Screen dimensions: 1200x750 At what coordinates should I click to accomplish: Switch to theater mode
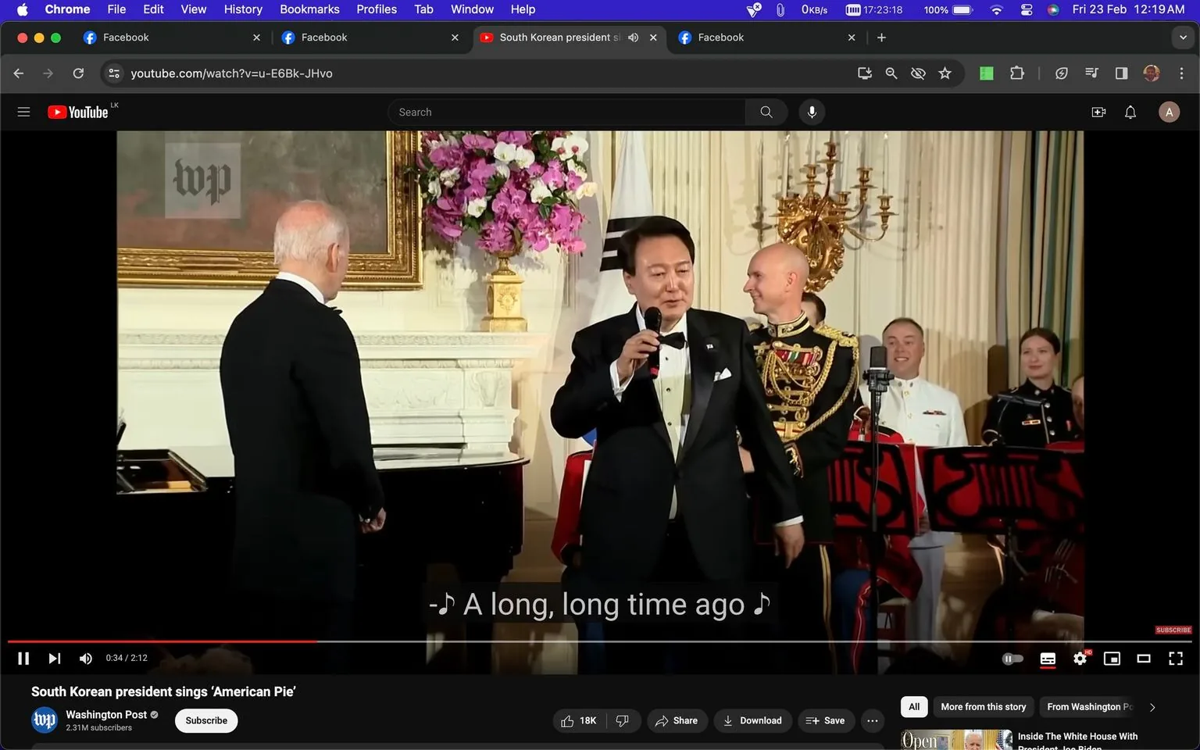1144,658
